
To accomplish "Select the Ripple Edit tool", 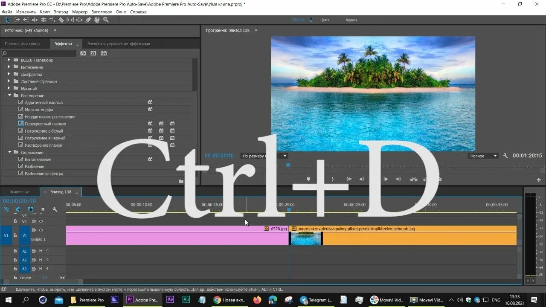I will [35, 20].
